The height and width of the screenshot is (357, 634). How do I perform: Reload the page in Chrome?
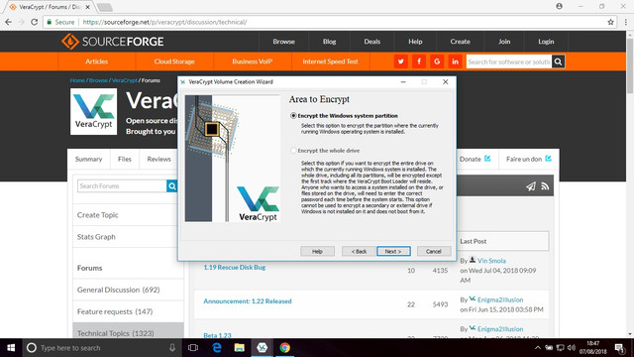[35, 22]
